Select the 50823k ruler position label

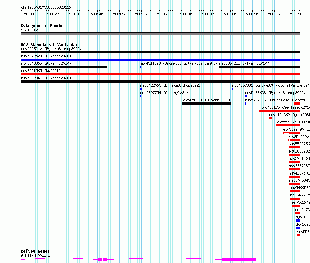296,14
